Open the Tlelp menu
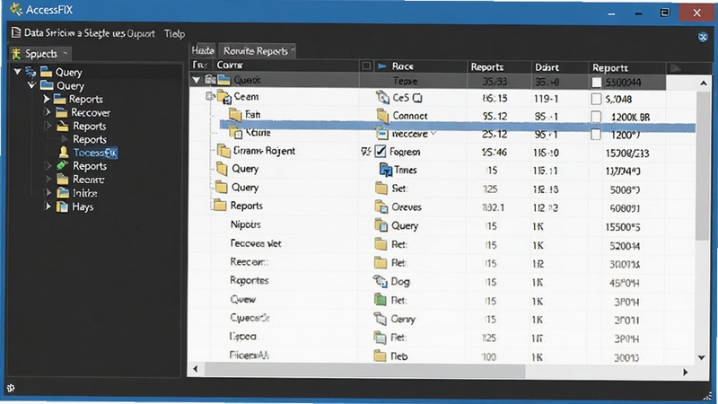 click(x=174, y=34)
